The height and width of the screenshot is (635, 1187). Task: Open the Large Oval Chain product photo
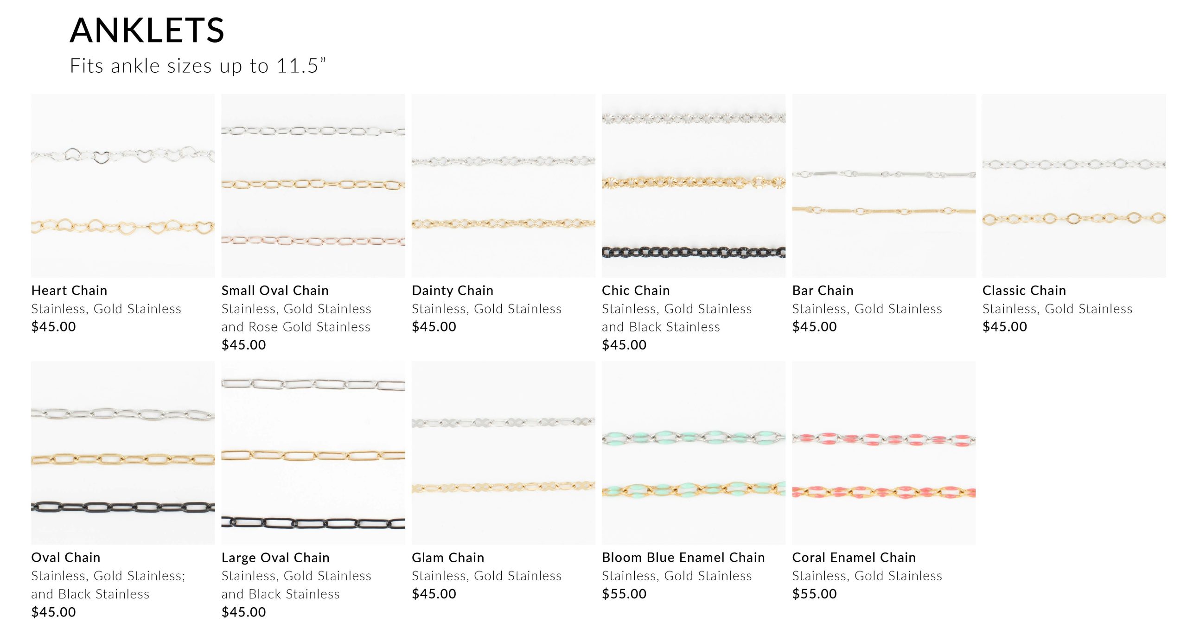pyautogui.click(x=313, y=453)
